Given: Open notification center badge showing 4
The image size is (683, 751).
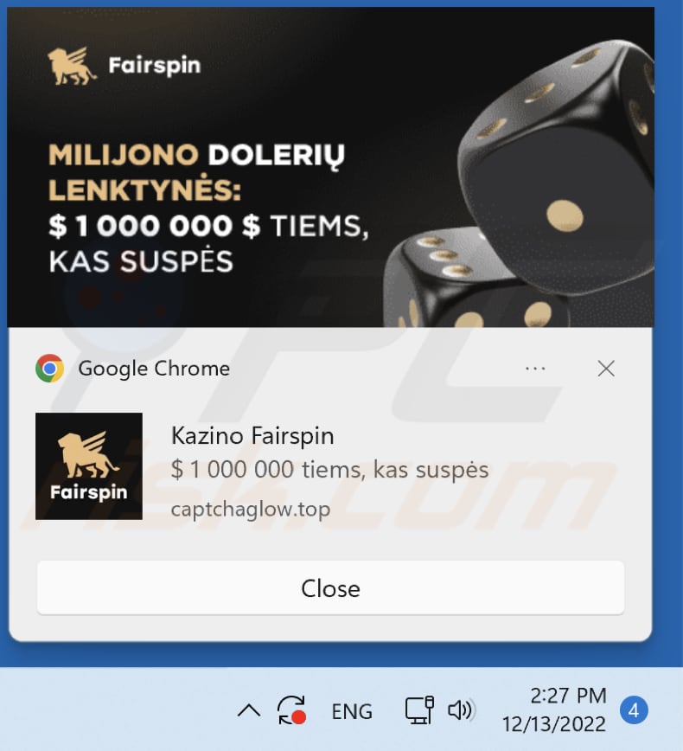Looking at the screenshot, I should pos(634,710).
